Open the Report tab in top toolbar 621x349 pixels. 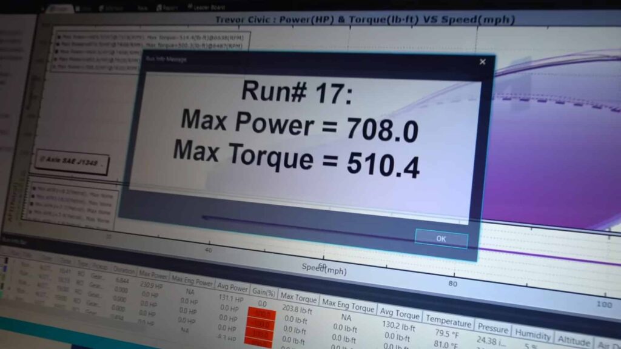[167, 7]
